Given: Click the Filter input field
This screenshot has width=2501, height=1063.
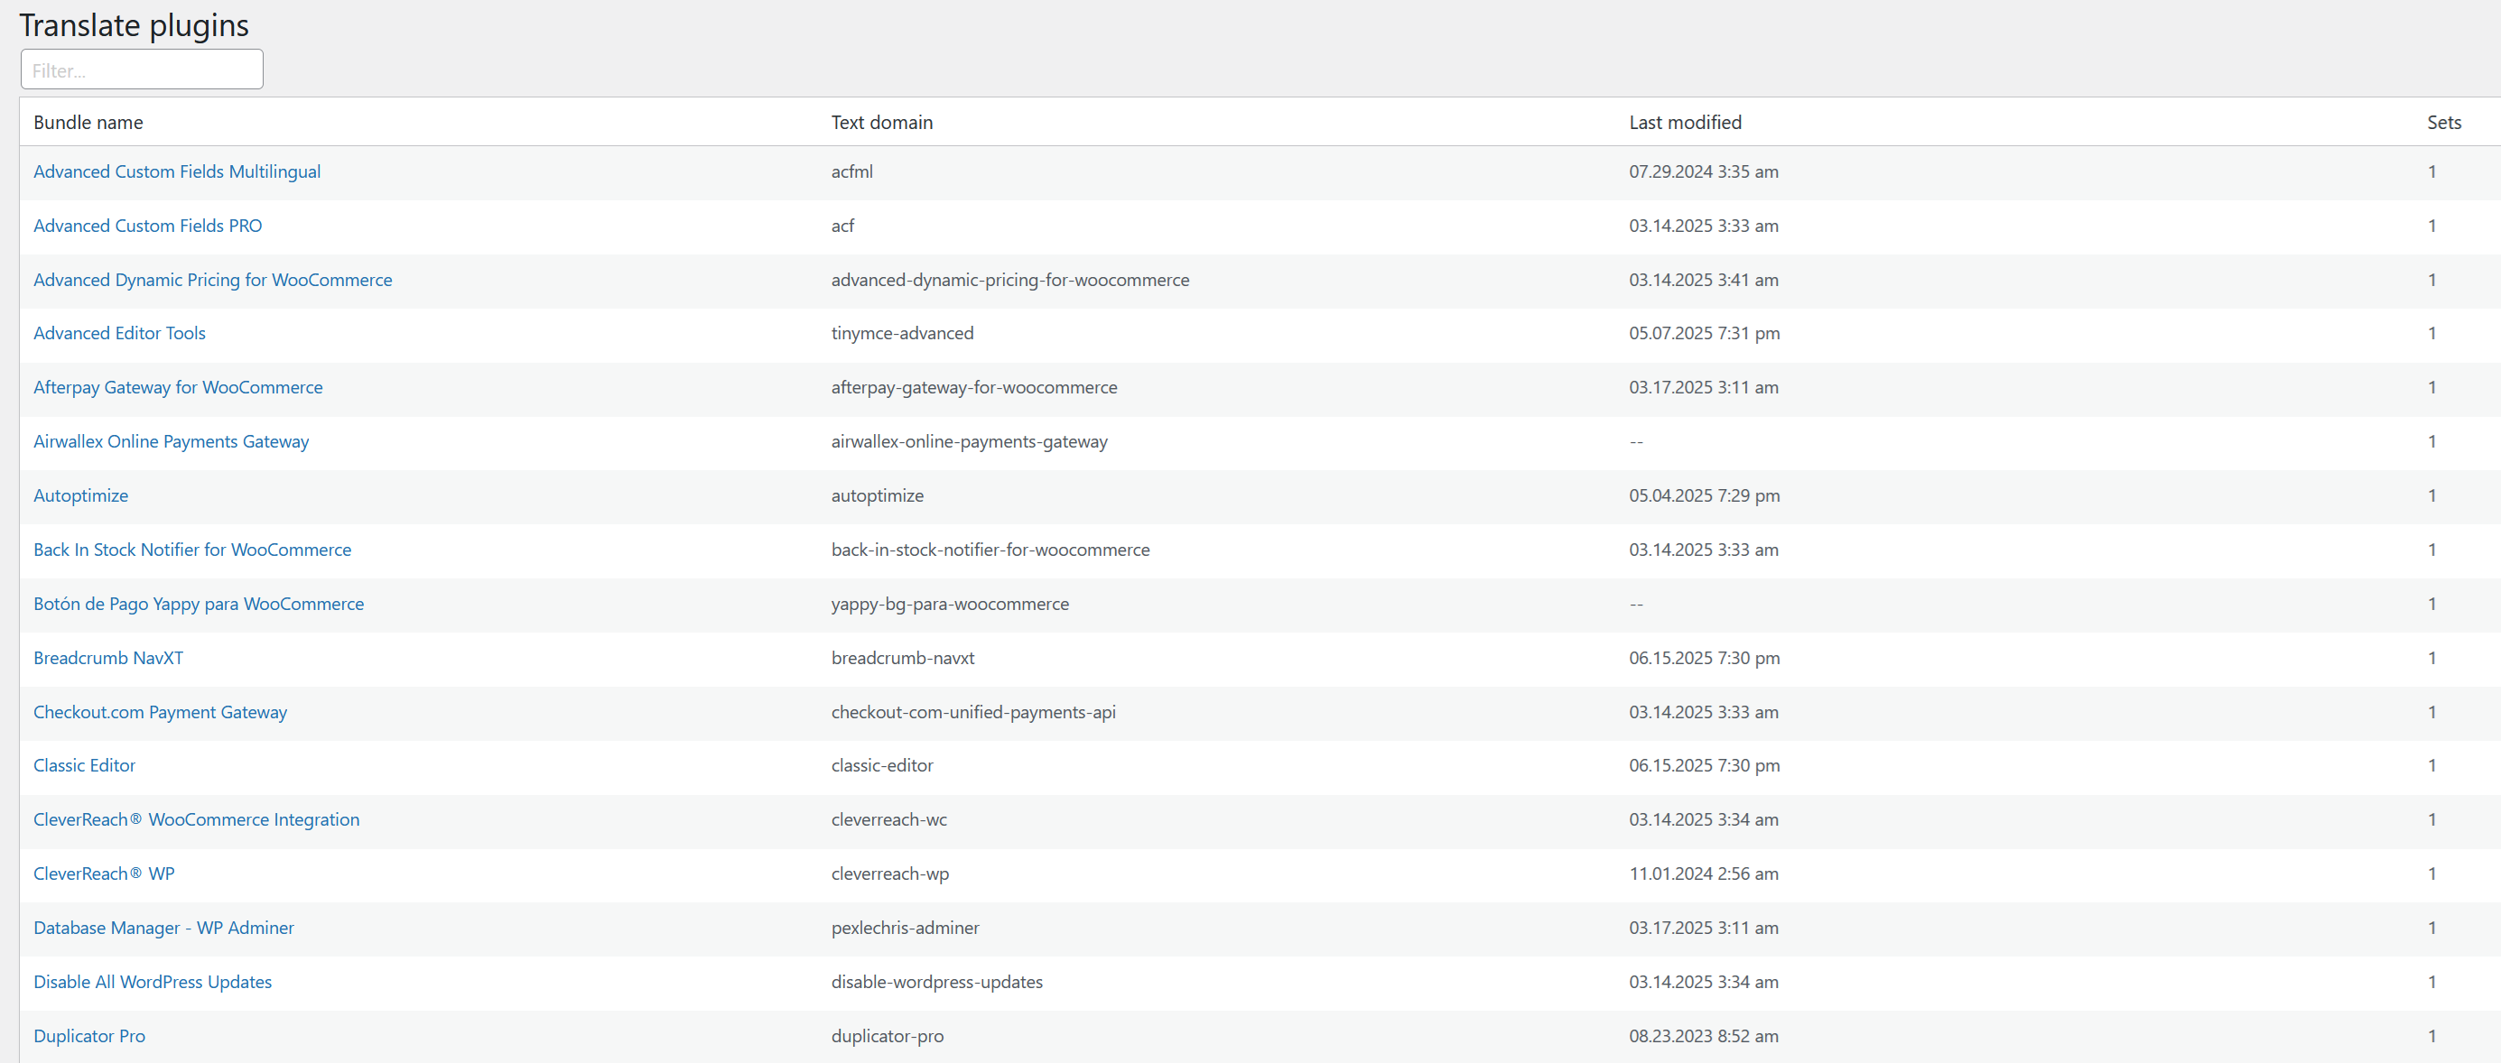Looking at the screenshot, I should coord(142,69).
